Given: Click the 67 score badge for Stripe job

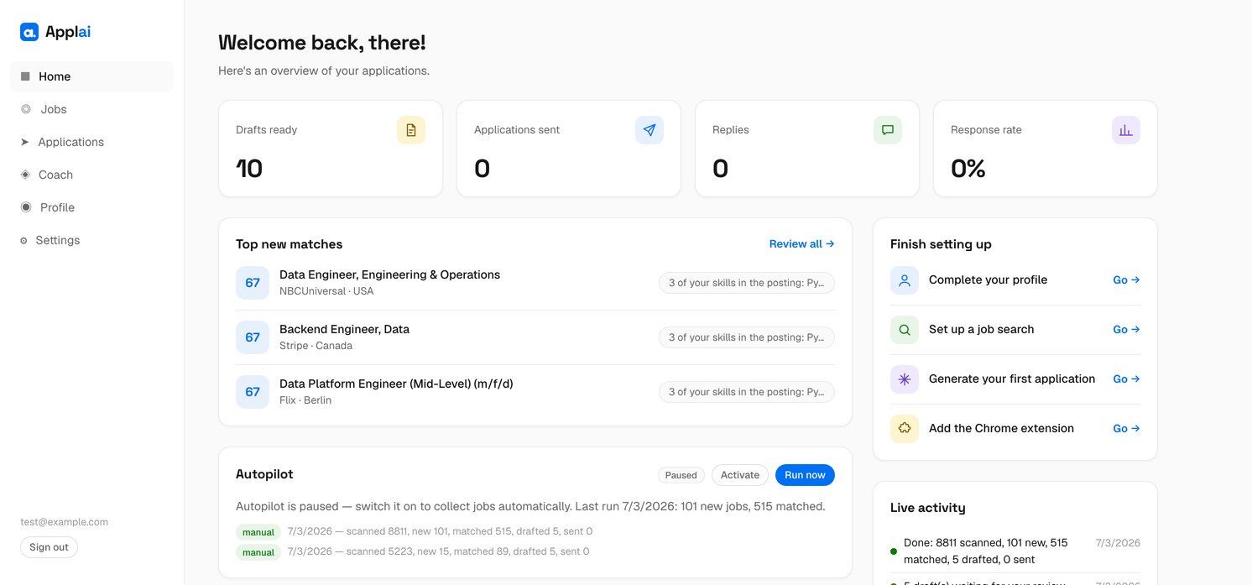Looking at the screenshot, I should (x=253, y=337).
